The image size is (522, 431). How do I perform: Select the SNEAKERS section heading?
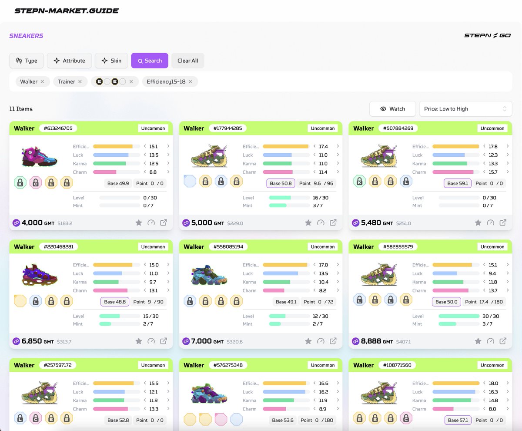click(26, 36)
